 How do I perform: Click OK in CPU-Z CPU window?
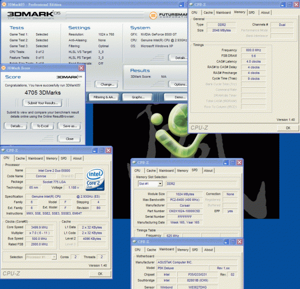pos(100,274)
